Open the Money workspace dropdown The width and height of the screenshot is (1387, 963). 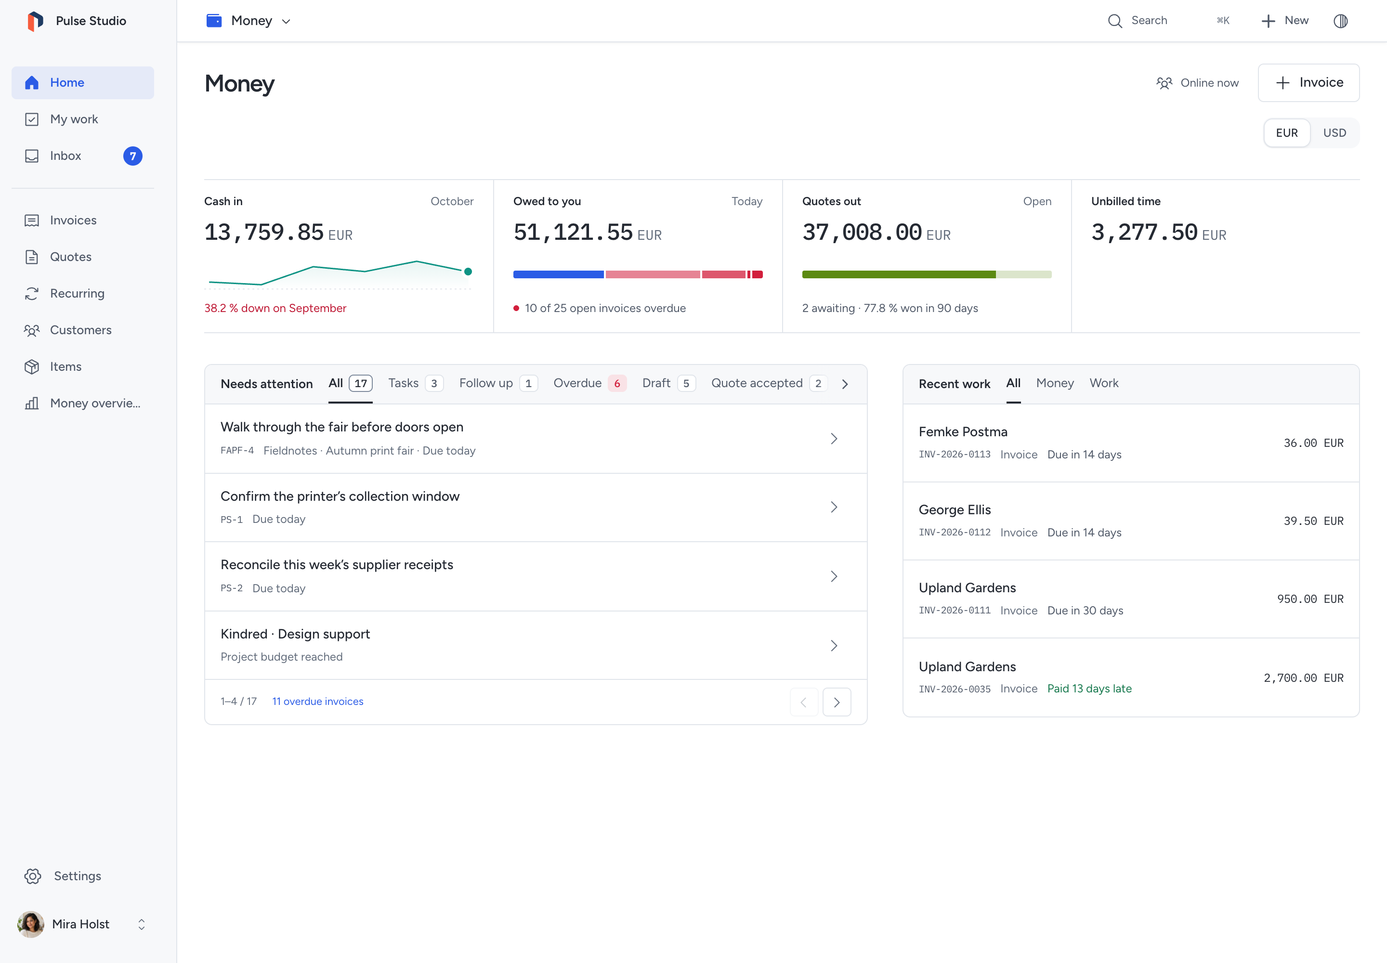click(x=249, y=21)
